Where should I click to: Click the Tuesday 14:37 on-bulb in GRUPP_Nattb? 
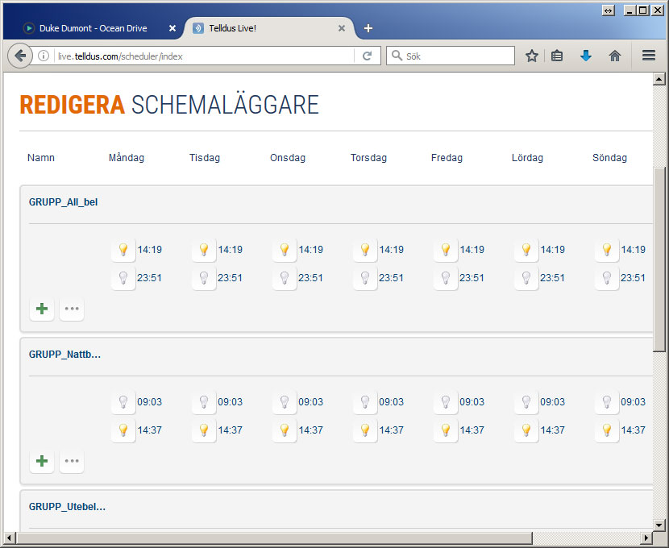(x=204, y=430)
